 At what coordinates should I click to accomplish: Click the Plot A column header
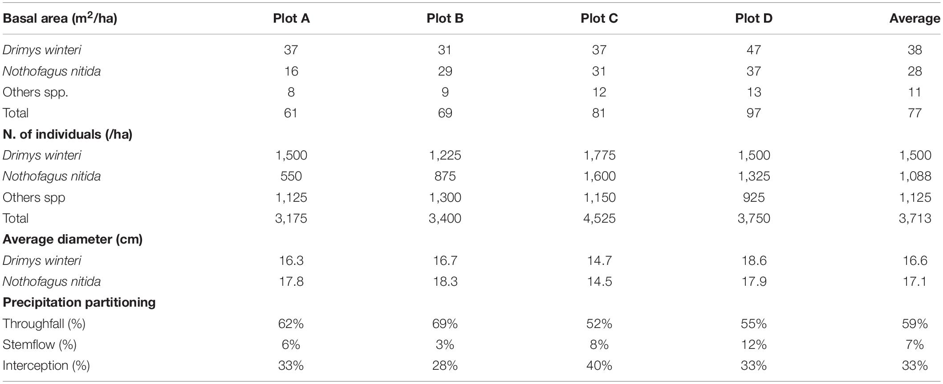[291, 18]
